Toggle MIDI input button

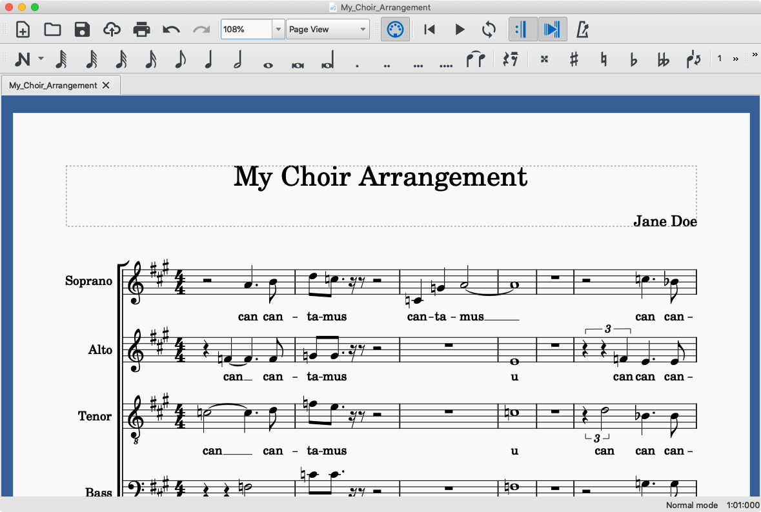pyautogui.click(x=395, y=30)
